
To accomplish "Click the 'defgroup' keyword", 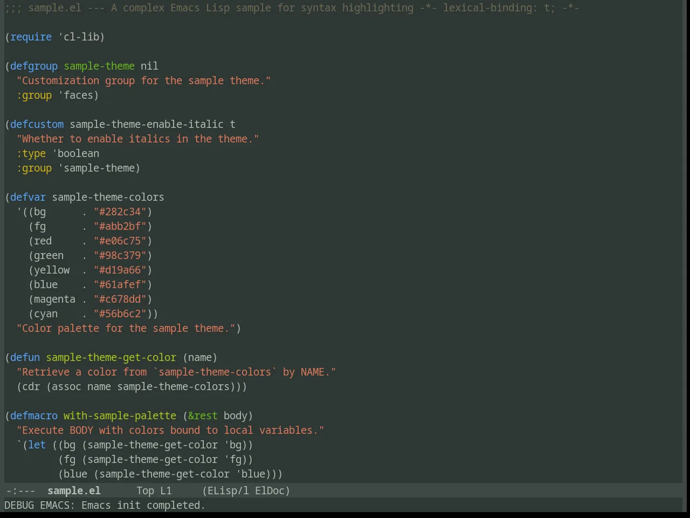I will [34, 66].
